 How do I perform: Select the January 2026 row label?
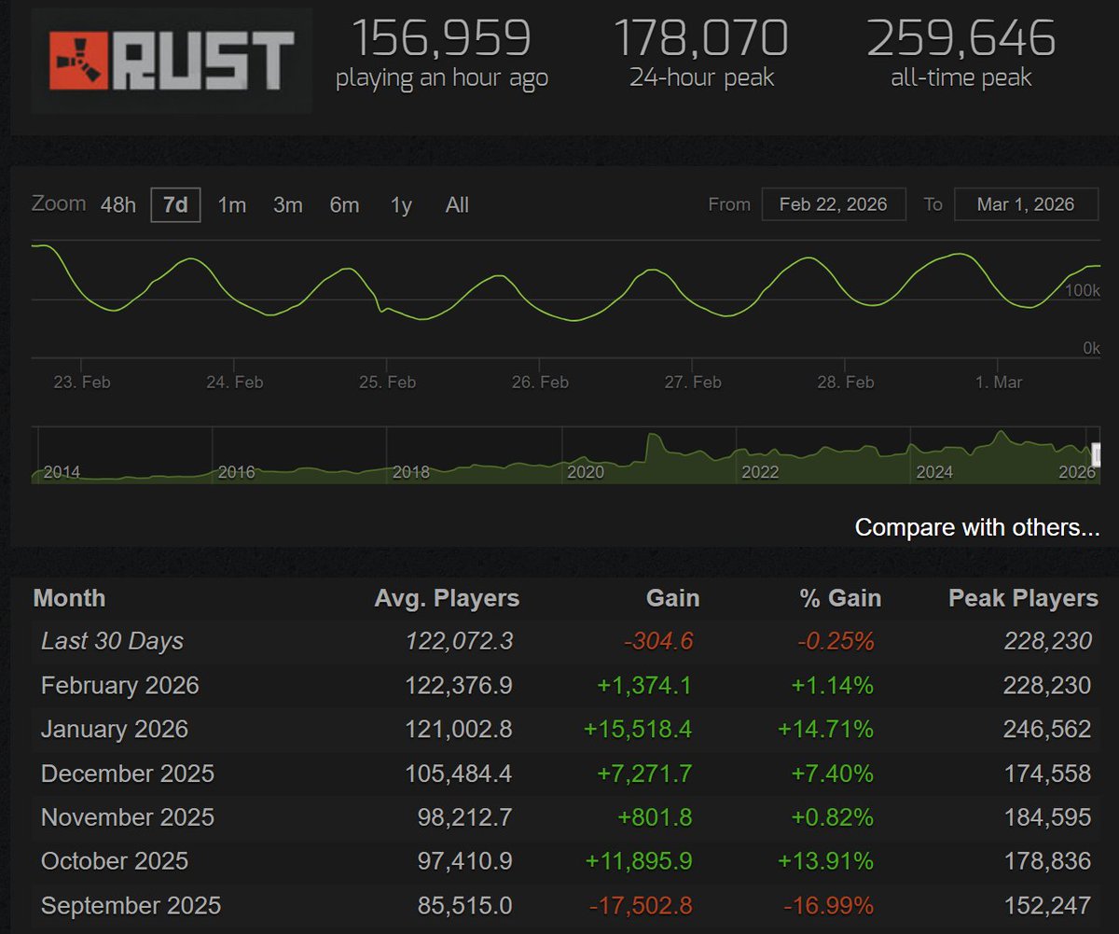click(114, 729)
